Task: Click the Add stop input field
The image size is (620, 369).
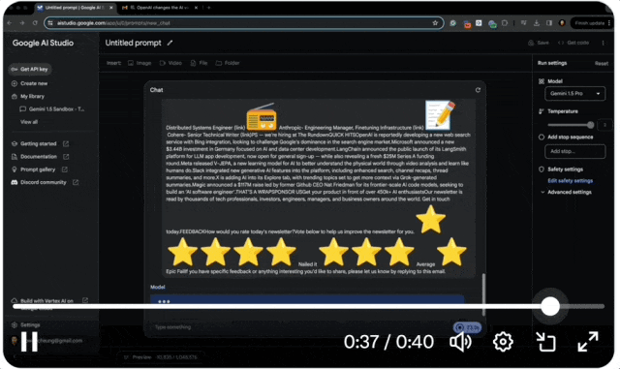Action: [x=574, y=151]
